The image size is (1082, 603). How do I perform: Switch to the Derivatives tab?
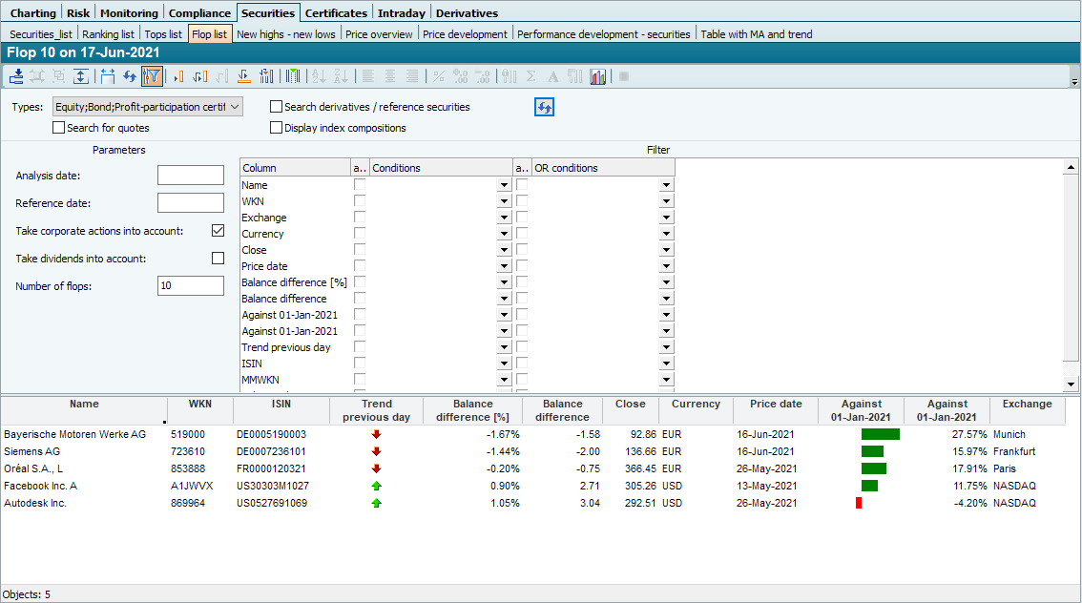[467, 13]
